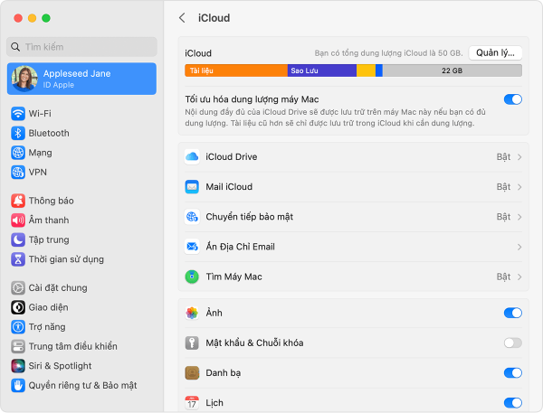543x413 pixels.
Task: Click the iCloud Drive Bật status
Action: pyautogui.click(x=503, y=157)
